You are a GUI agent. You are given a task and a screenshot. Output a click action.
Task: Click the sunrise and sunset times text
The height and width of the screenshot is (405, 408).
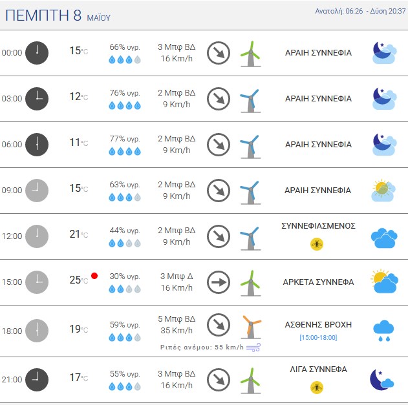[x=360, y=11]
